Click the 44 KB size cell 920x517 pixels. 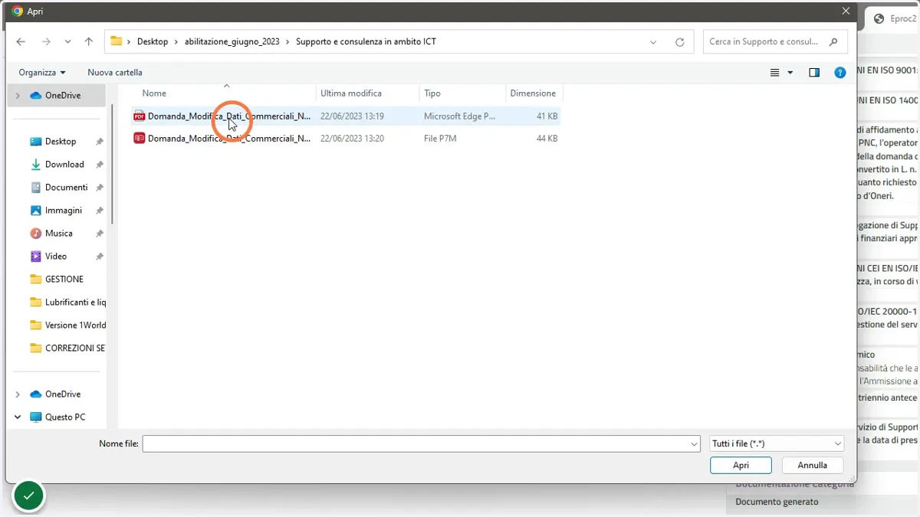coord(547,139)
